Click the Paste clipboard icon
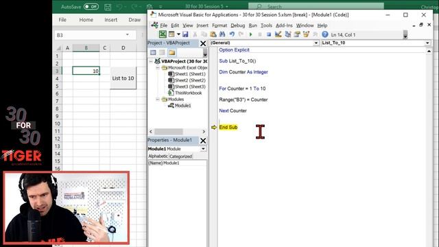This screenshot has width=439, height=247. (x=213, y=34)
